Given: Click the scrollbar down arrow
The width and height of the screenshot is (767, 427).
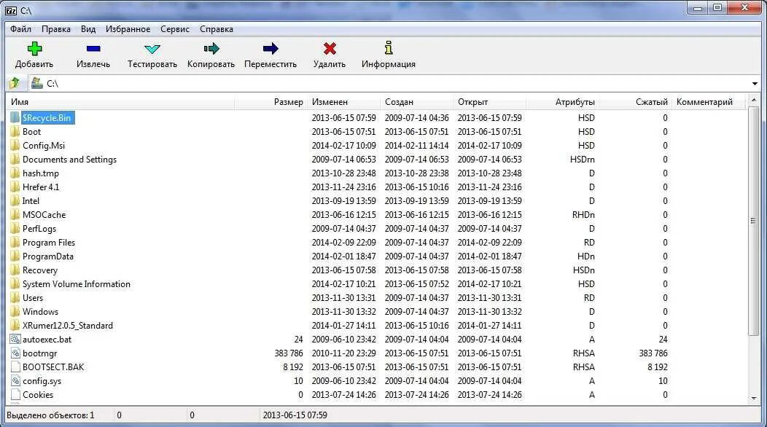Looking at the screenshot, I should click(x=754, y=399).
